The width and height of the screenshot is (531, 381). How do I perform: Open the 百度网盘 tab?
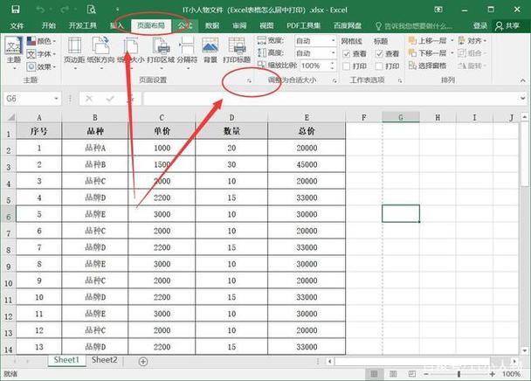(x=348, y=25)
